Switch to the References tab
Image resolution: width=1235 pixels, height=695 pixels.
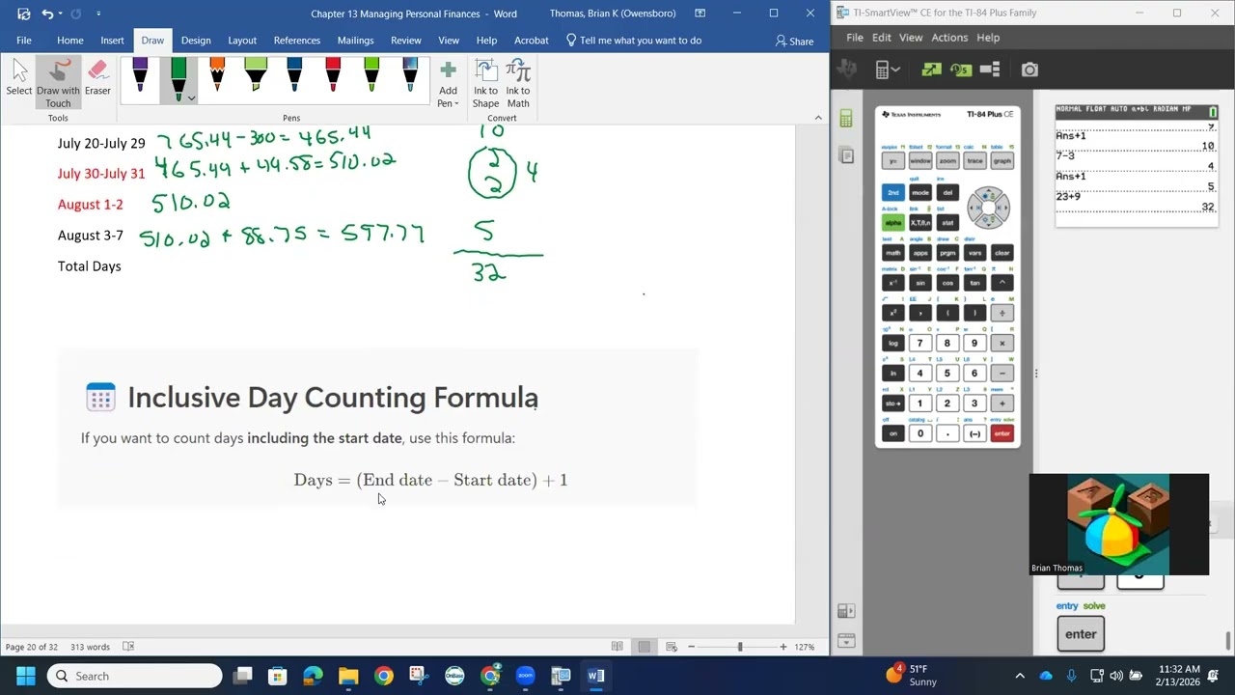pyautogui.click(x=296, y=41)
